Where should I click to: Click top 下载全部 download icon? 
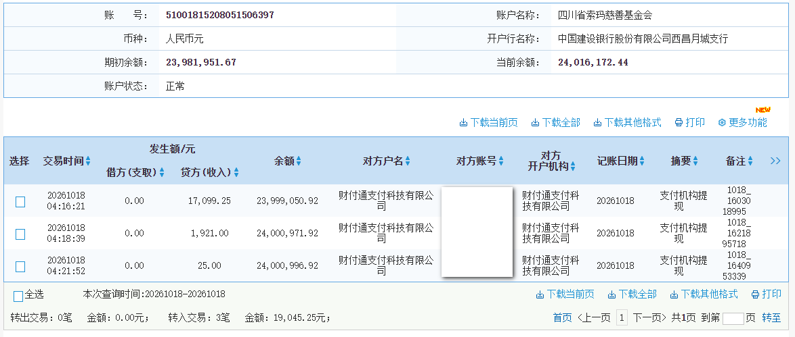[535, 123]
